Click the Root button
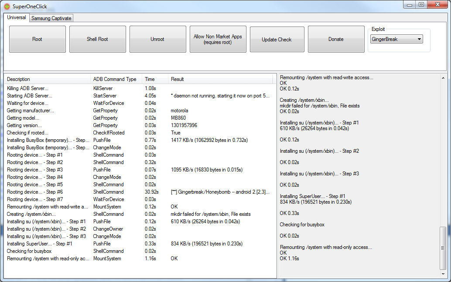Viewport: 451px width, 282px height. pos(38,39)
